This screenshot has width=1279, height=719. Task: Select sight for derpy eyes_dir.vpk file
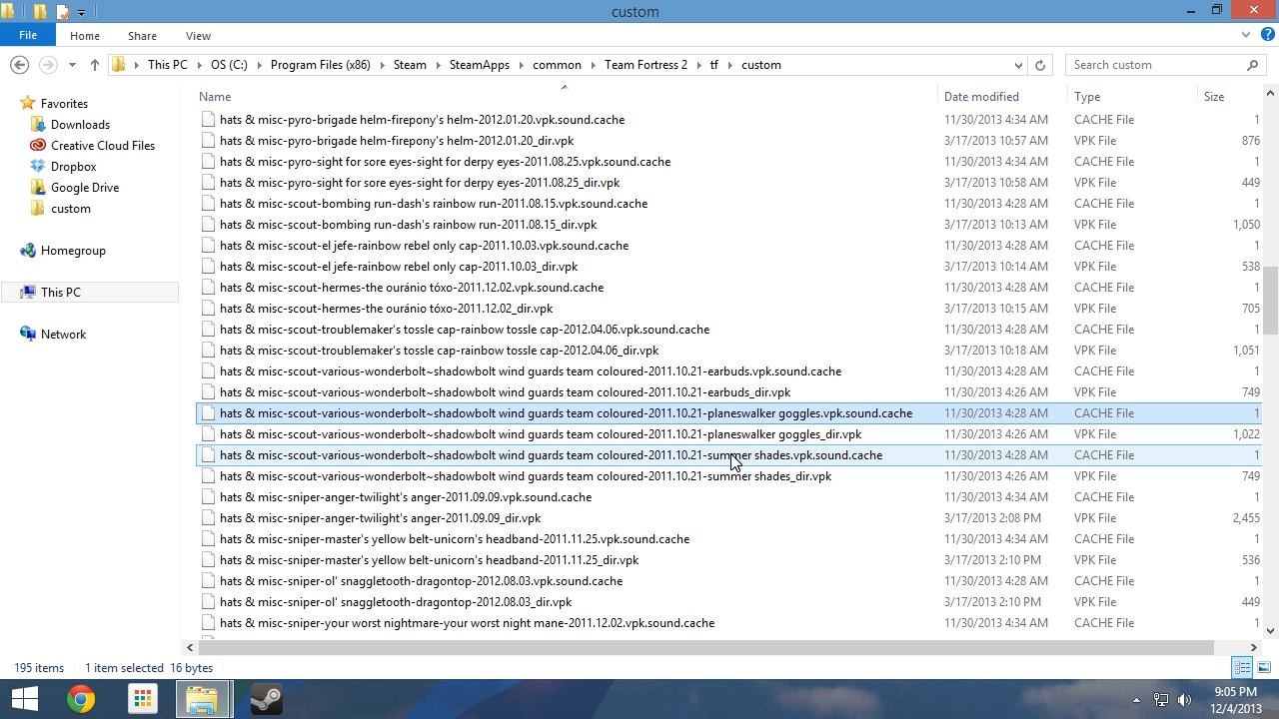[x=420, y=183]
